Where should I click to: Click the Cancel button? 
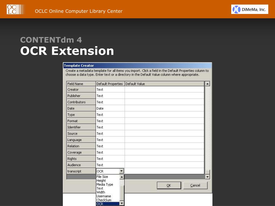point(195,185)
